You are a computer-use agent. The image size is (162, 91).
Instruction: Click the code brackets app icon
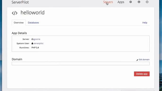tap(15, 13)
